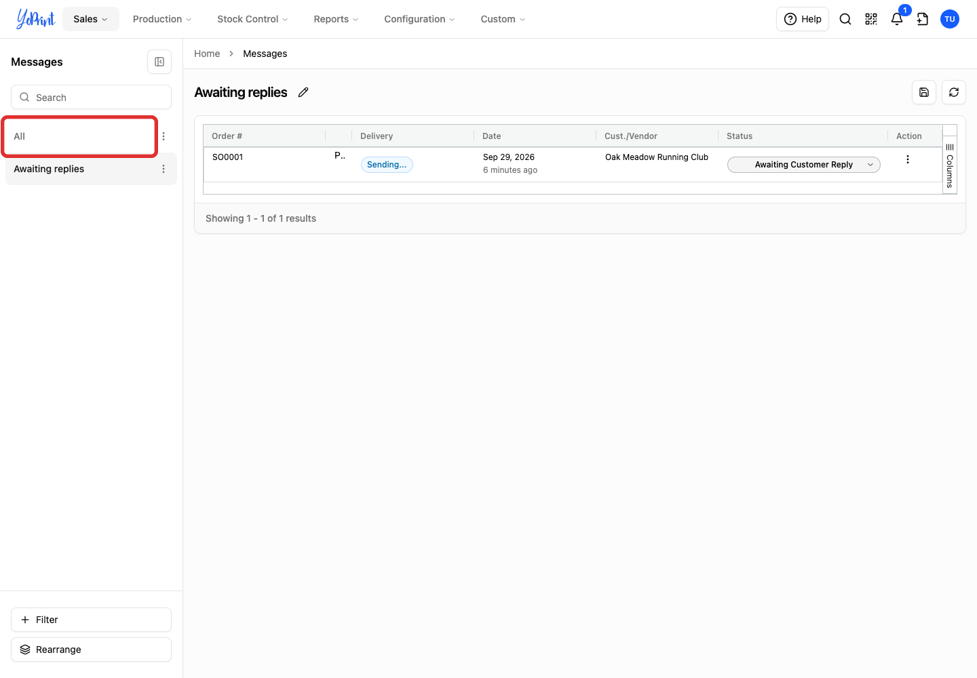
Task: Open global search magnifier icon in header
Action: pos(845,19)
